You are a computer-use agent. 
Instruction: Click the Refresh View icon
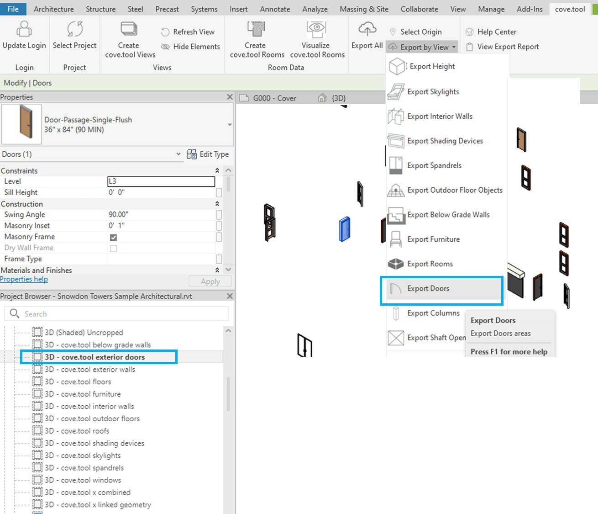(165, 32)
